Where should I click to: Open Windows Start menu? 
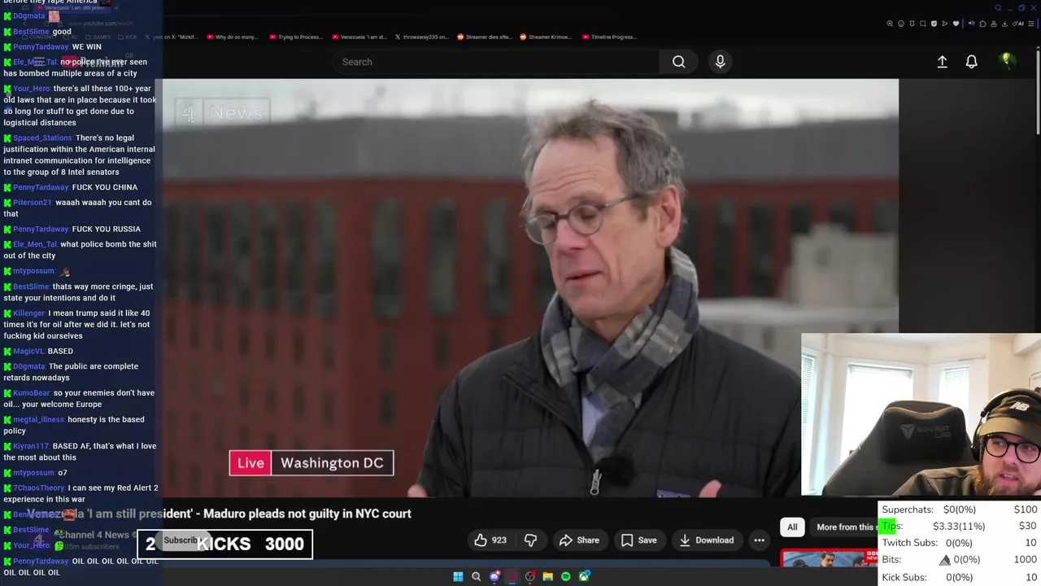(x=458, y=576)
